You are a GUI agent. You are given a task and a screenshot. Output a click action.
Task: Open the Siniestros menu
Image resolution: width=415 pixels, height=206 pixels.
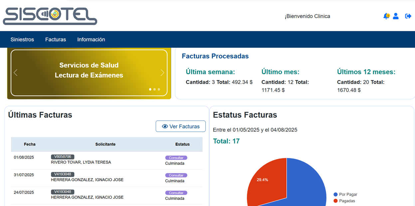pyautogui.click(x=22, y=39)
